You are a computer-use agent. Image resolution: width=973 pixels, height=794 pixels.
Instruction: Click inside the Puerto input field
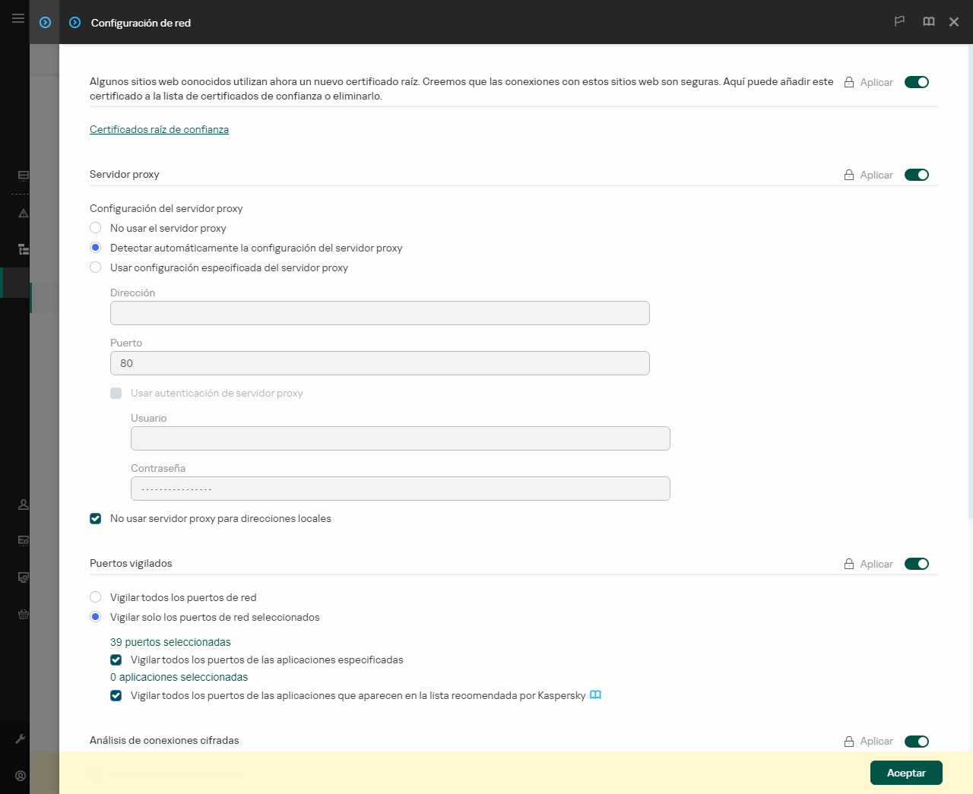pos(380,363)
